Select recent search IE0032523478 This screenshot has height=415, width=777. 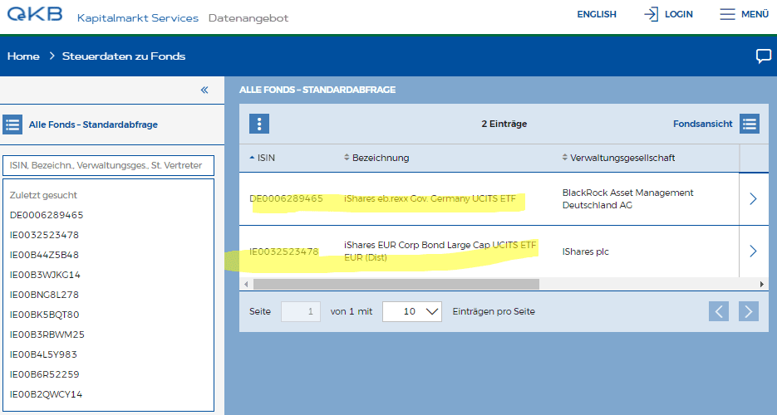pyautogui.click(x=44, y=235)
